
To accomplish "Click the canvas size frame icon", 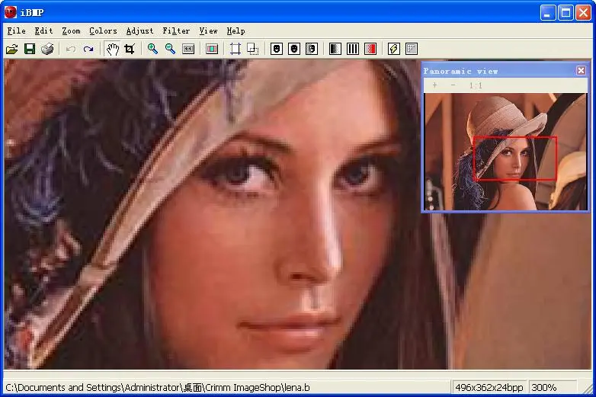I will pos(236,49).
